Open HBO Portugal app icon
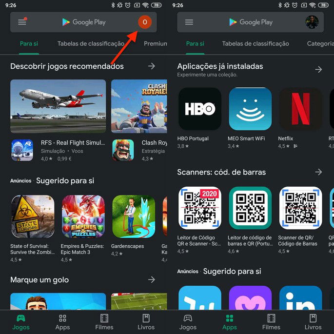The image size is (334, 334). click(x=200, y=109)
